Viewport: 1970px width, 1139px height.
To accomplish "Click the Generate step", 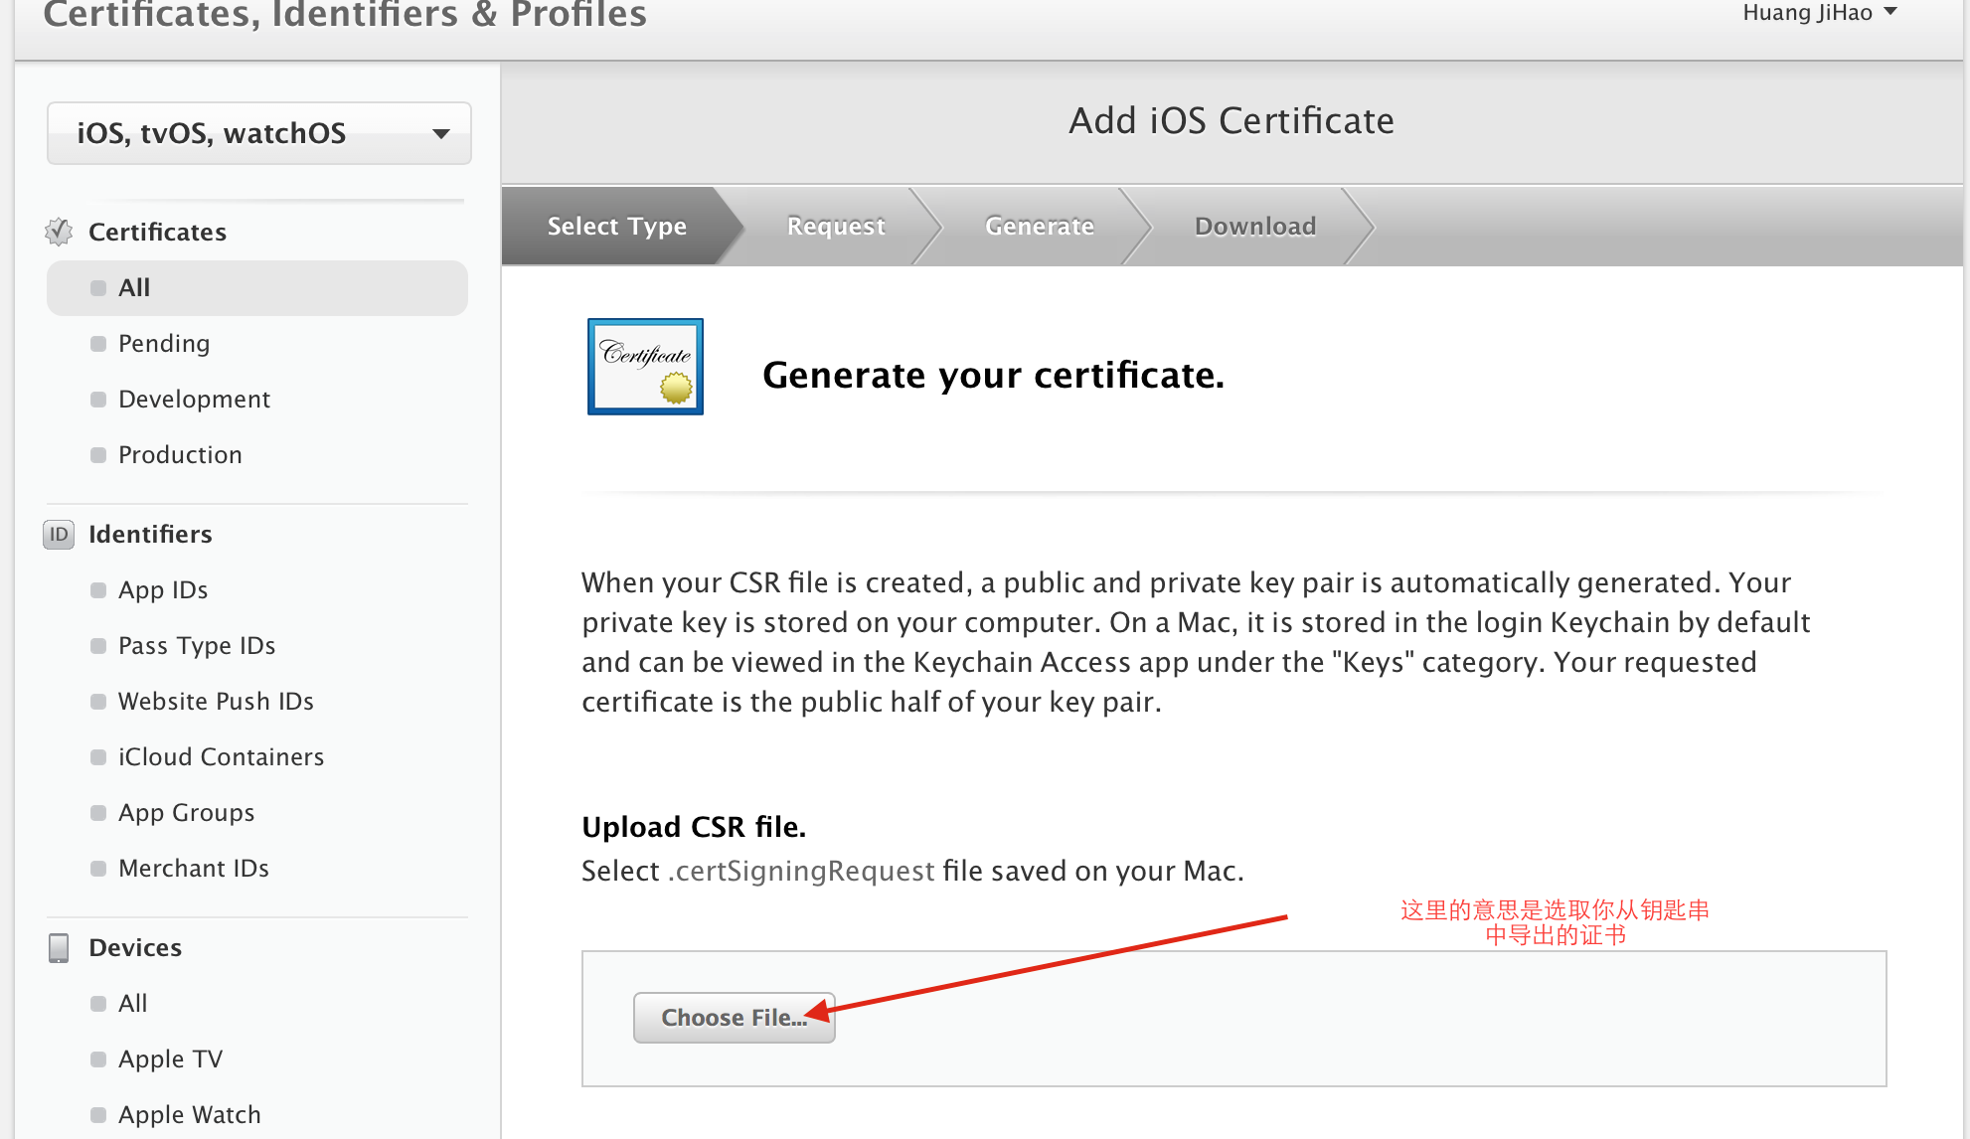I will [x=1040, y=227].
